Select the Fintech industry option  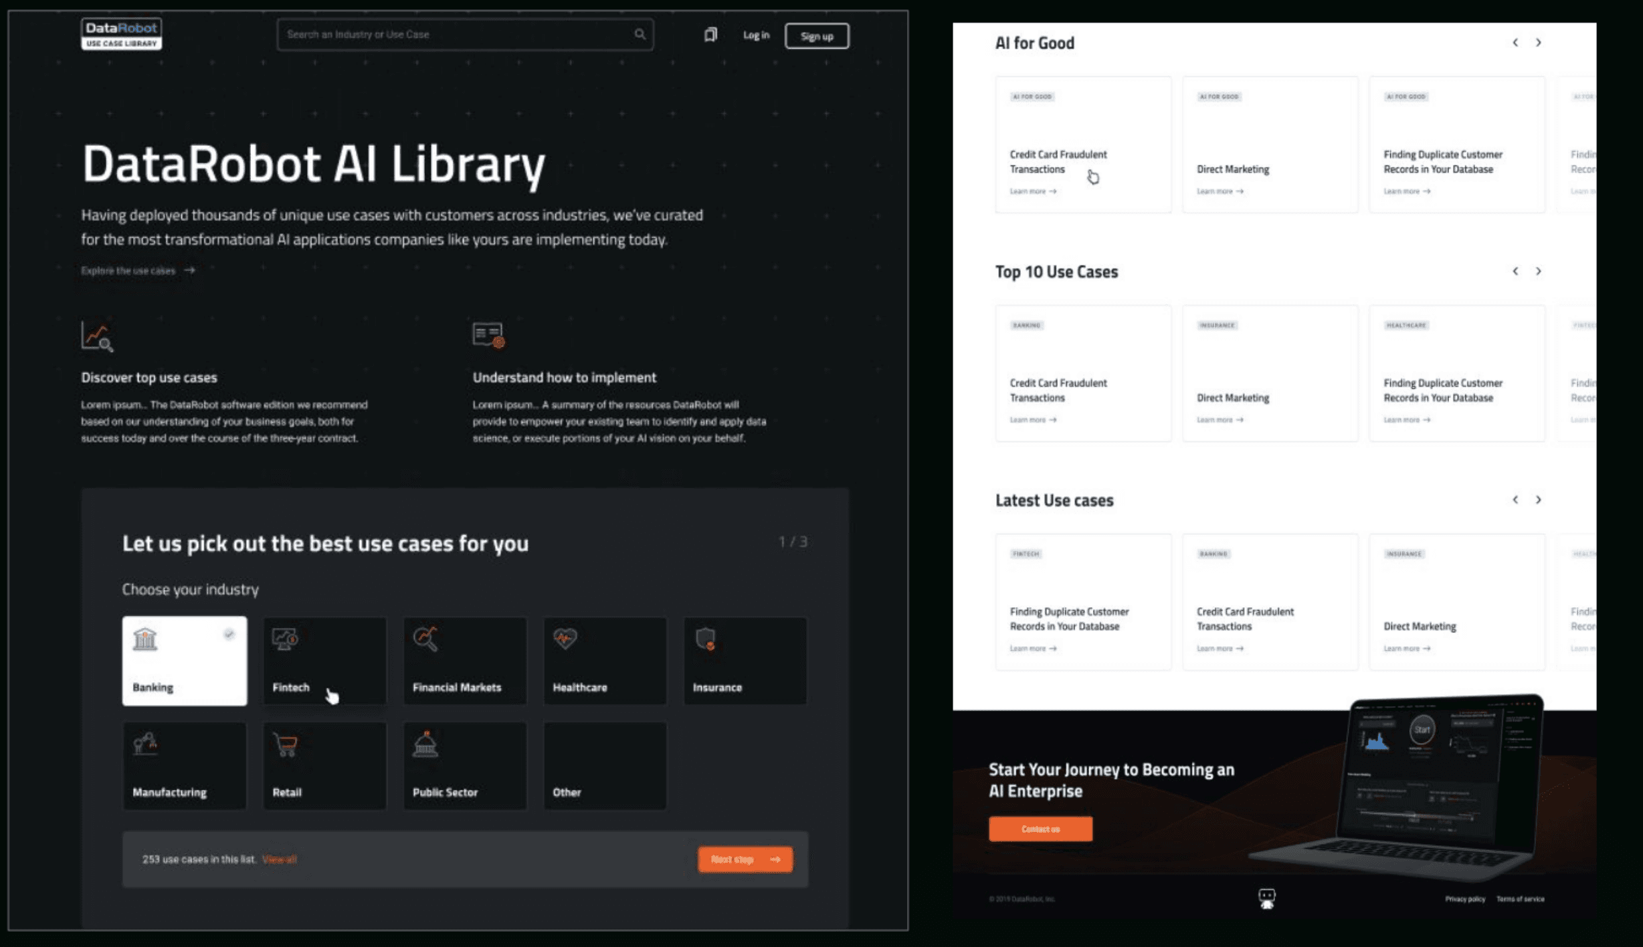tap(324, 661)
